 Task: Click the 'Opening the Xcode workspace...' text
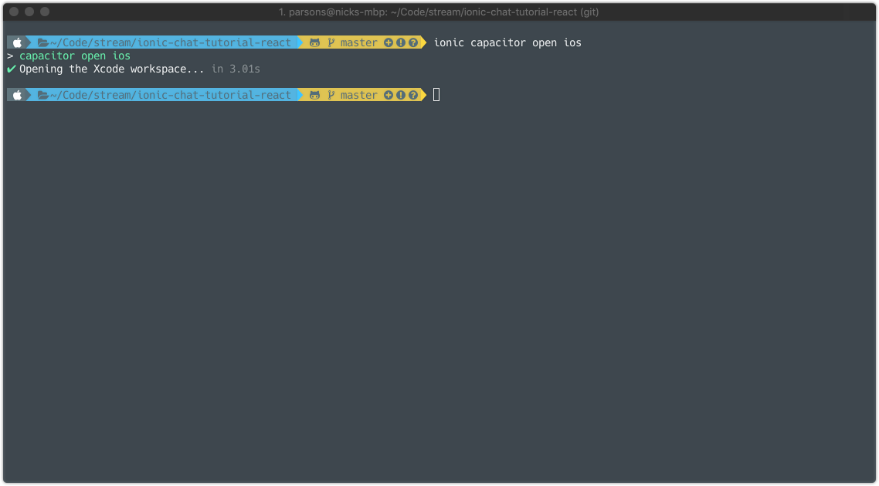111,69
